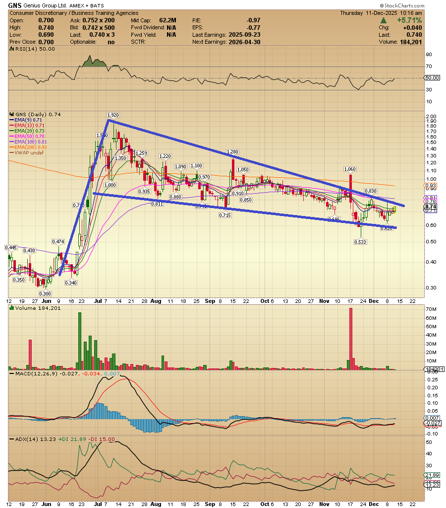
Task: Click the Consumer Discretionary / Business Training Agencies line
Action: click(74, 13)
